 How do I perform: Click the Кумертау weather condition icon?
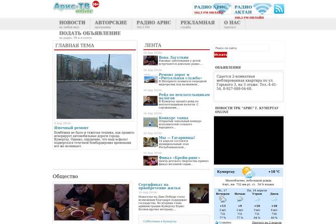pos(248,172)
